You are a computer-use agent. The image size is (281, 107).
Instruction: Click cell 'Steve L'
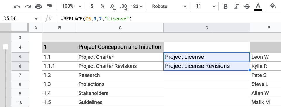[x=266, y=84]
